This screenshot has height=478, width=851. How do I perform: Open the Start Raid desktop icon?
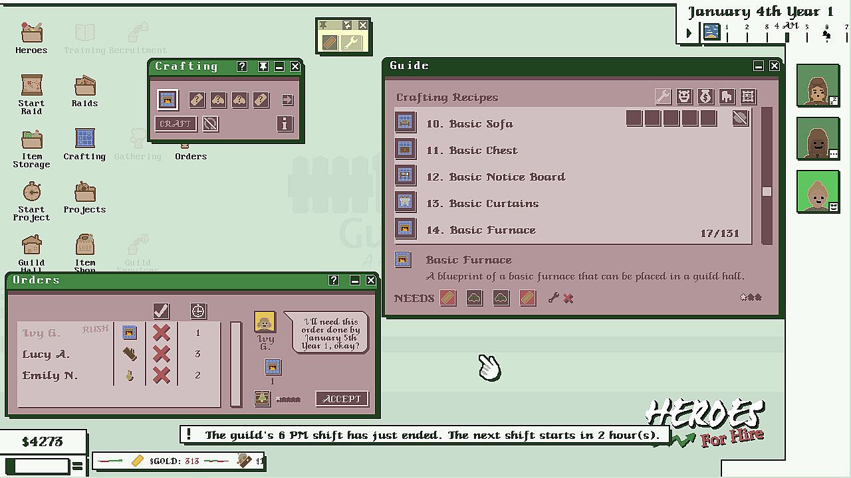point(31,94)
